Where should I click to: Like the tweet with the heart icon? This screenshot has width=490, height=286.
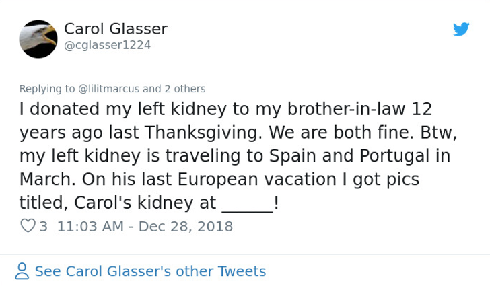coord(28,225)
